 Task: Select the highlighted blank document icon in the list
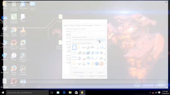point(74,47)
